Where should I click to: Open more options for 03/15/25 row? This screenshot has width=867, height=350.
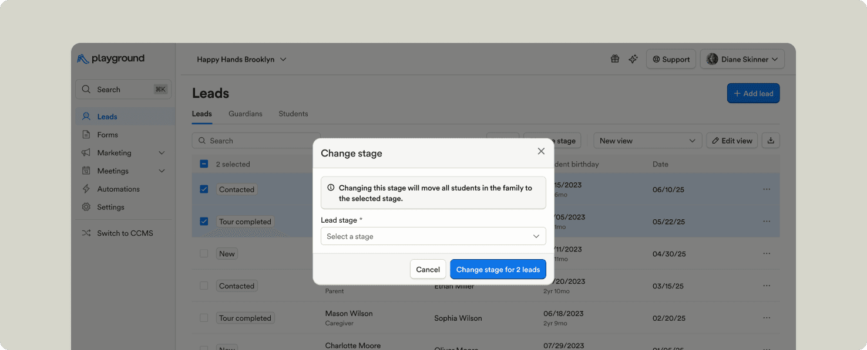click(x=767, y=286)
